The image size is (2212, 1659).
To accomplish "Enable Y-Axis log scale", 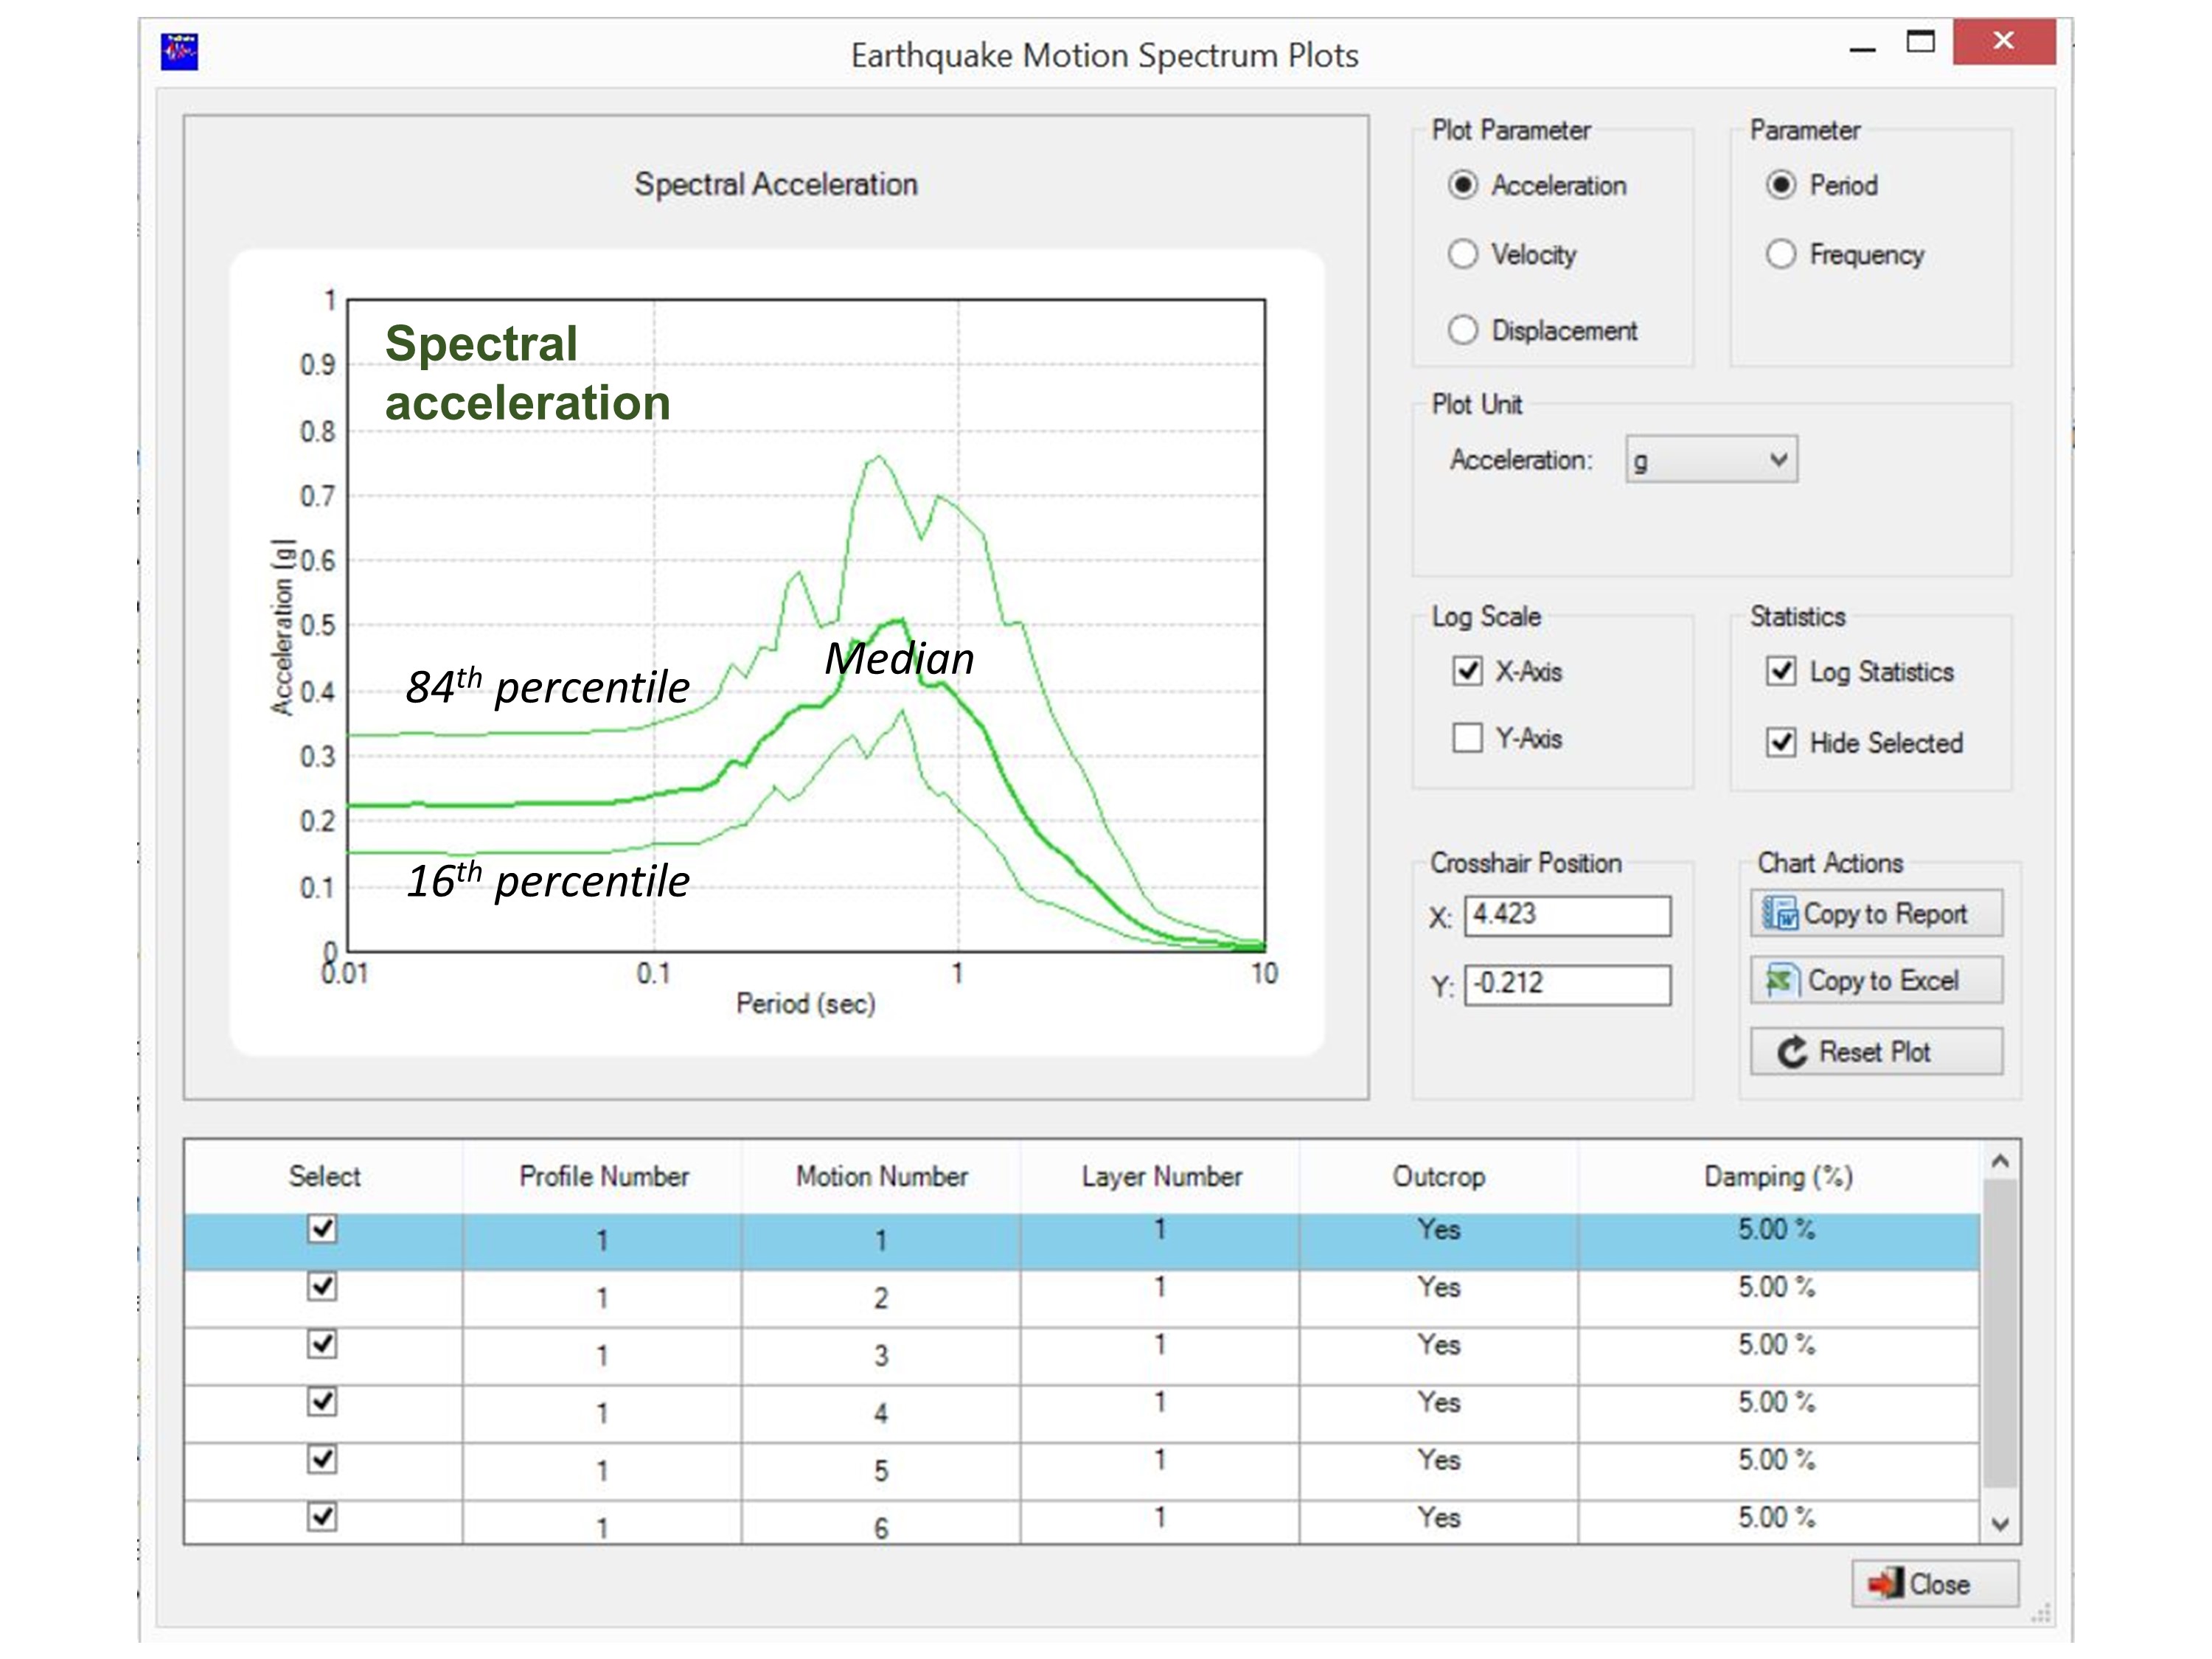I will click(x=1467, y=738).
